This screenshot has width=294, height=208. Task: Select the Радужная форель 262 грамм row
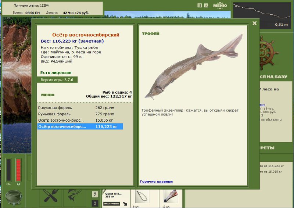[x=80, y=108]
